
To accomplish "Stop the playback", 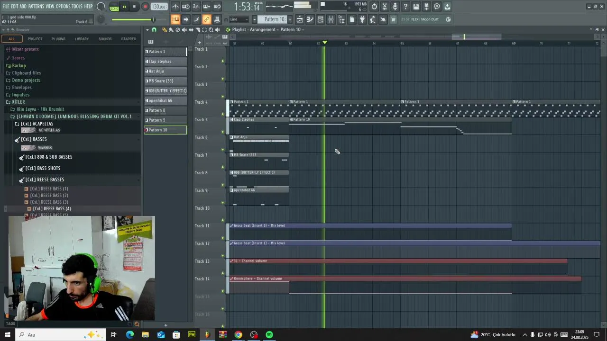I will pyautogui.click(x=134, y=7).
